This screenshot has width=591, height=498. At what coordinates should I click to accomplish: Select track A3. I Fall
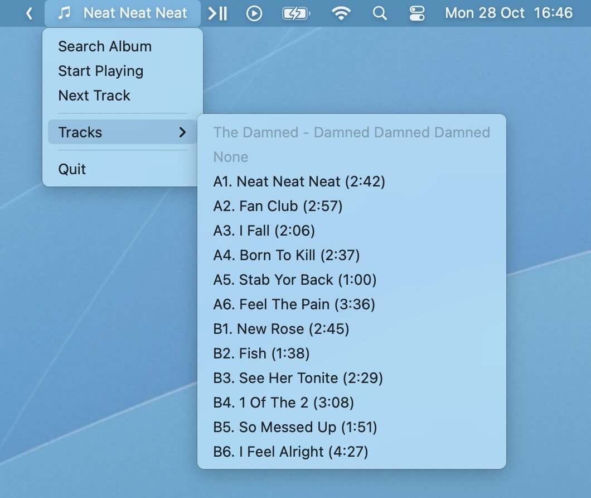click(x=264, y=231)
